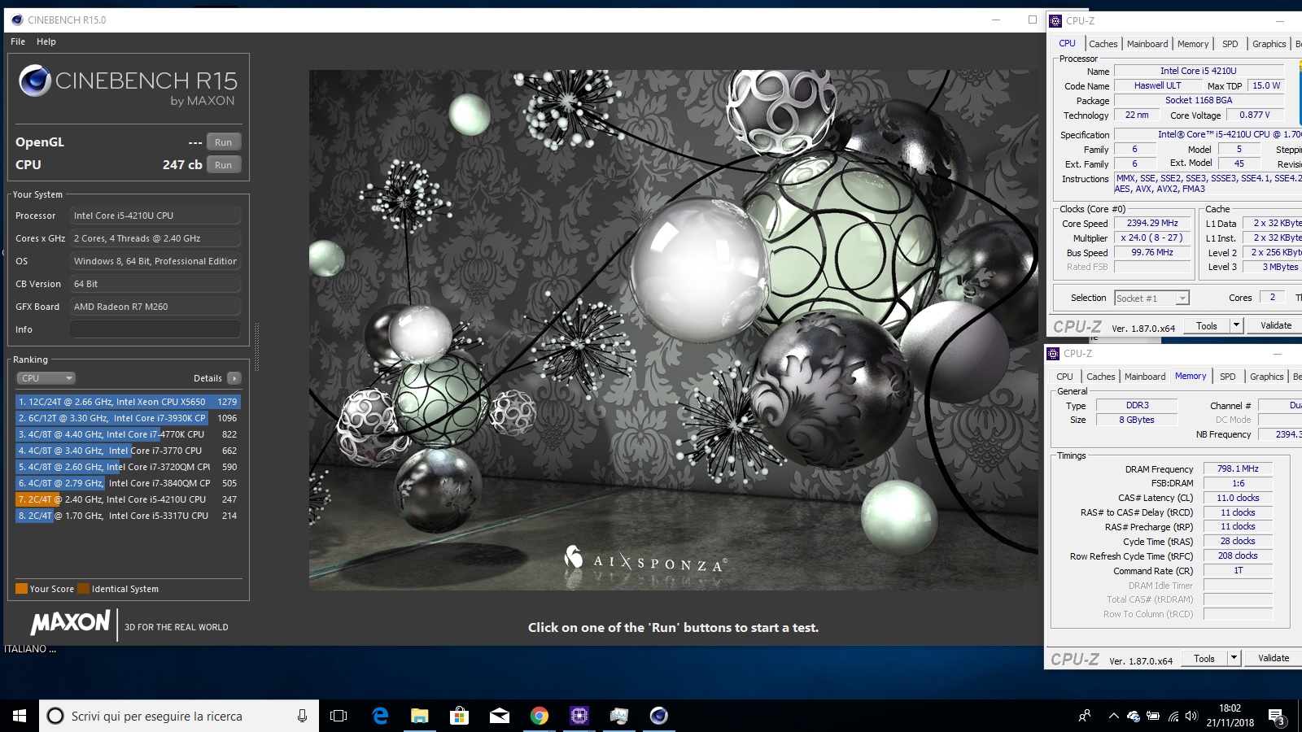This screenshot has width=1302, height=732.
Task: Switch to Mainboard tab in lower CPU-Z window
Action: (x=1145, y=377)
